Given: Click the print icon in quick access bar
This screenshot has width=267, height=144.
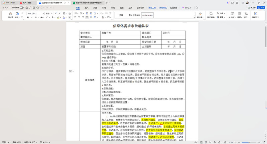Looking at the screenshot, I should point(34,8).
